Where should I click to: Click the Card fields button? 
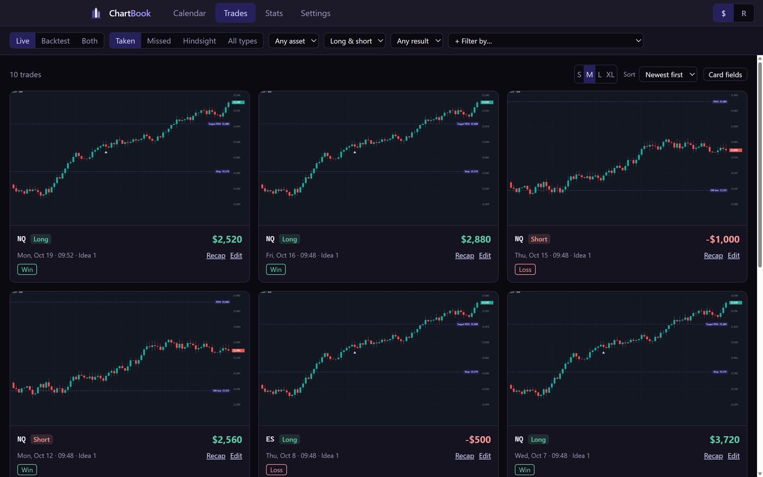[x=725, y=75]
